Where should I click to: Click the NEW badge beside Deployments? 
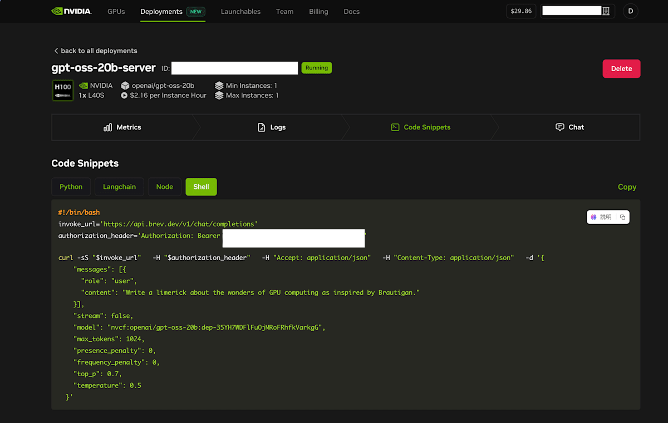point(196,11)
